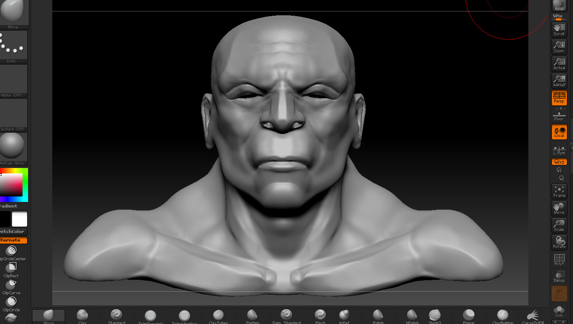Select the Rotate view tool
The image size is (573, 324).
point(559,242)
